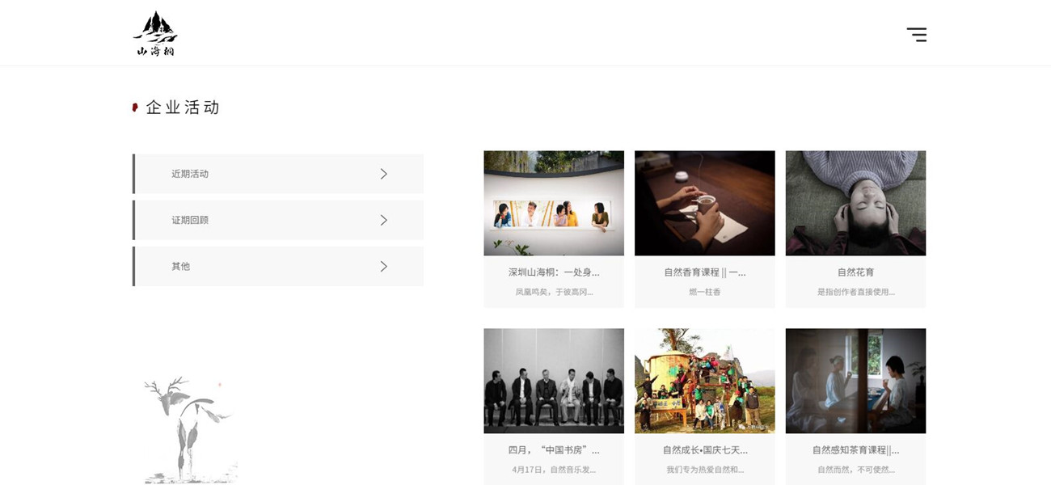Open the hamburger menu icon

point(916,35)
